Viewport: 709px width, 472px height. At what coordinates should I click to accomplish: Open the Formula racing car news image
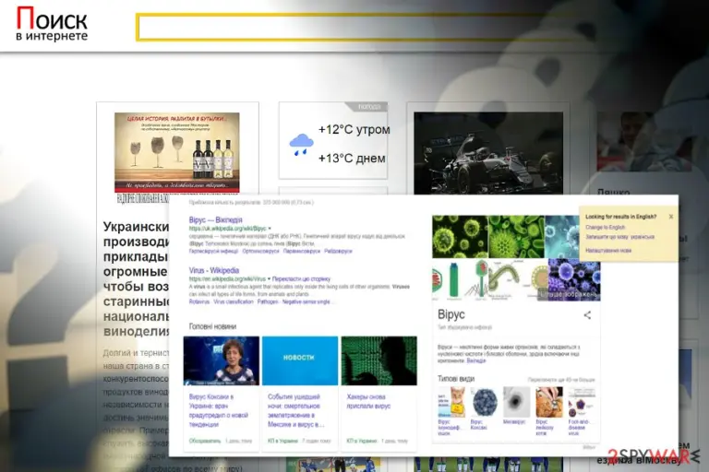(488, 154)
